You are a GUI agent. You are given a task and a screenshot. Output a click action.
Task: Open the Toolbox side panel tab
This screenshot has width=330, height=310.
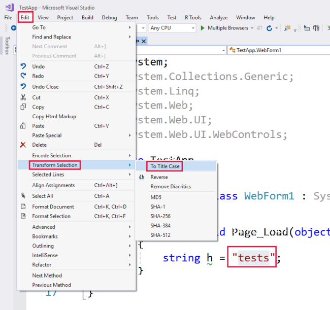[7, 46]
